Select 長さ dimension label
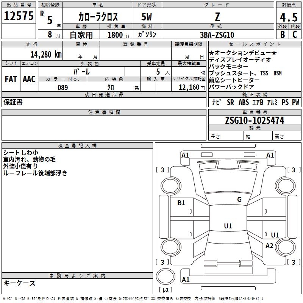Viewport: 303px width, 303px height. (215, 137)
